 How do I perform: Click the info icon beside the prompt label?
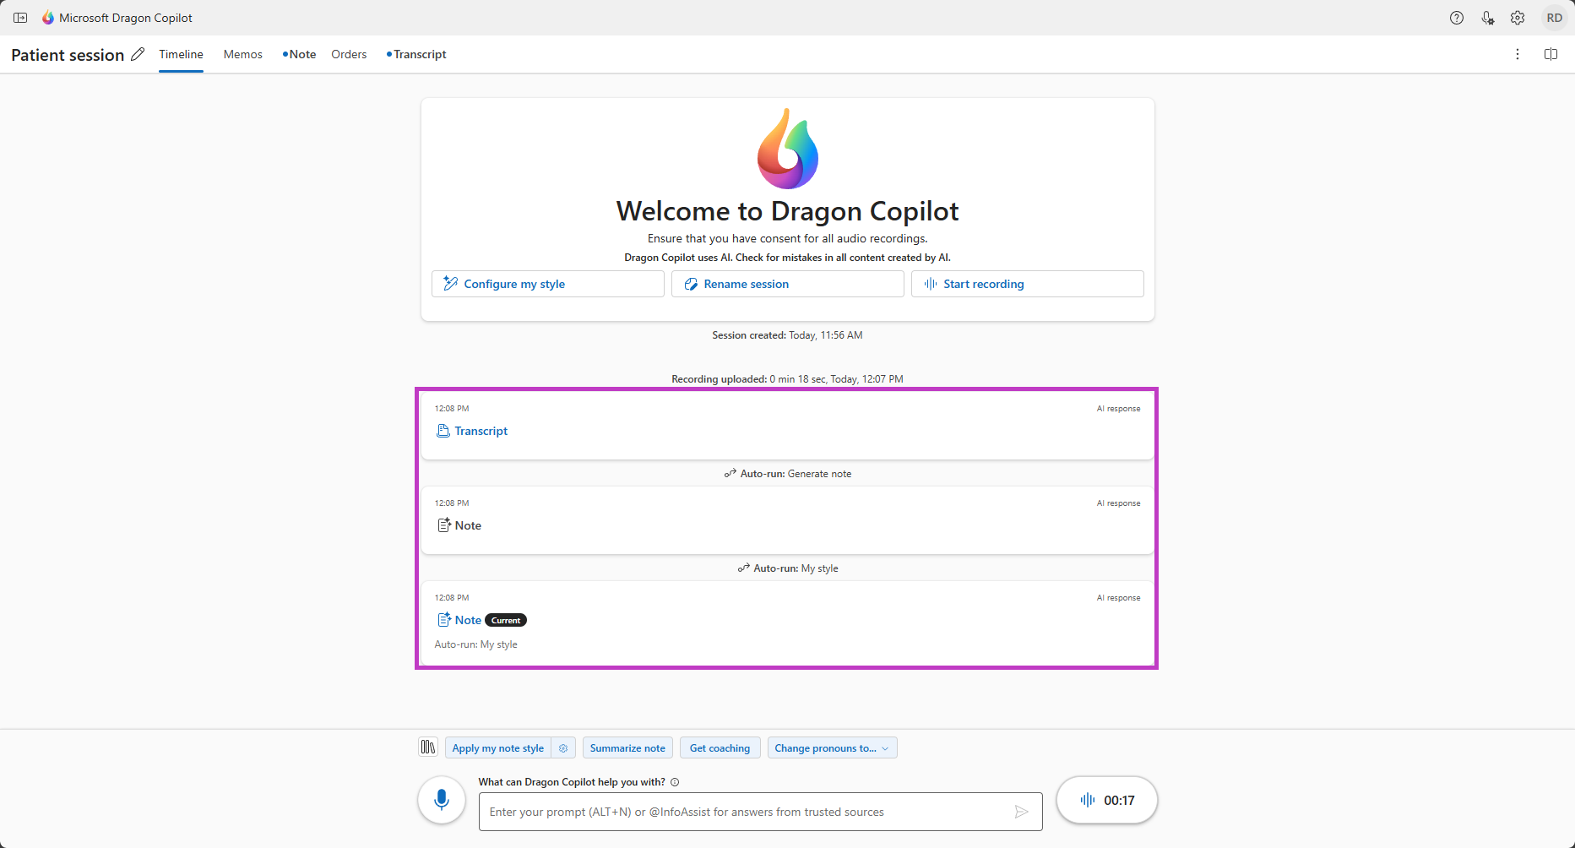[675, 782]
